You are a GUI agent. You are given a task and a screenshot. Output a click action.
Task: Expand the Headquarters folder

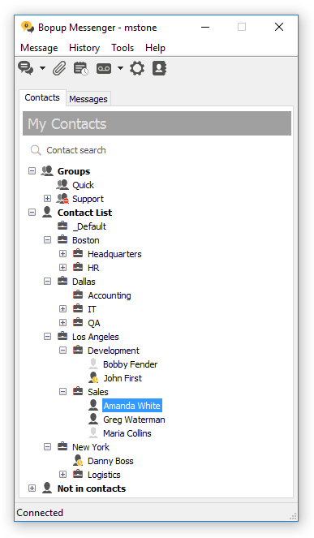point(62,254)
